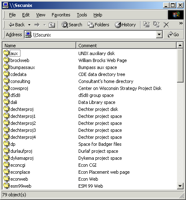Click the Back button
Viewport: 186px width, 200px height.
point(17,25)
